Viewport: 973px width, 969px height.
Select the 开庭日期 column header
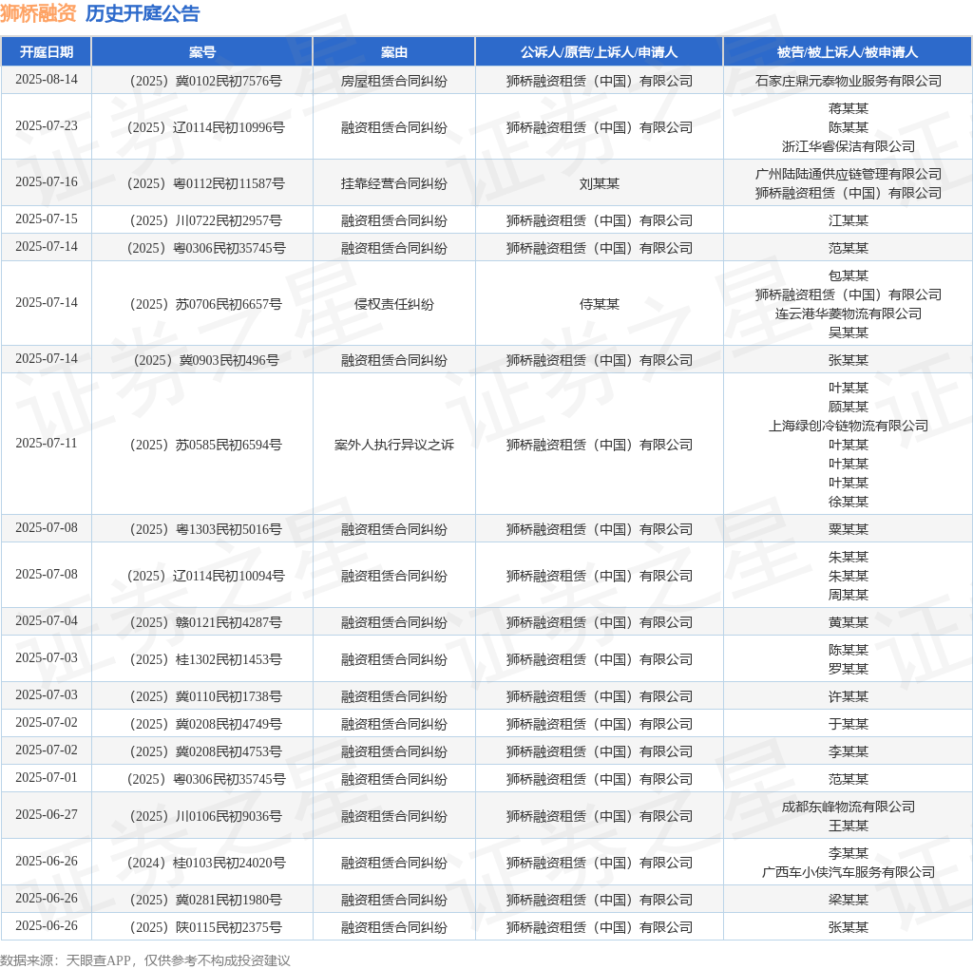47,52
